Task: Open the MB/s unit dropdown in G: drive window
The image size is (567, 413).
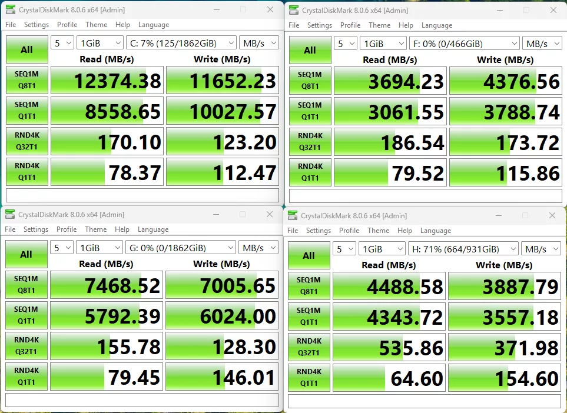Action: (258, 248)
